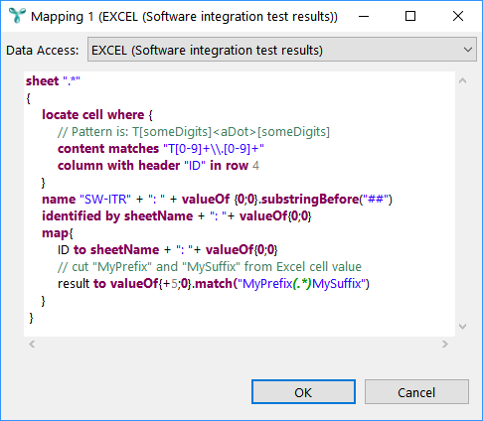This screenshot has width=483, height=421.
Task: Maximize the Mapping 1 window
Action: click(x=410, y=16)
